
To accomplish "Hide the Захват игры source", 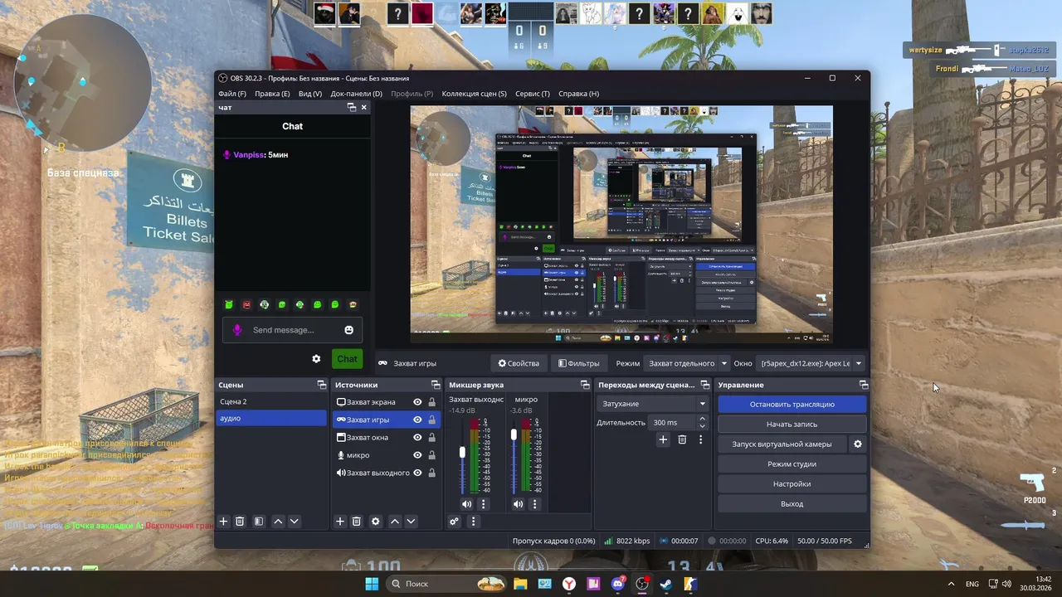I will (x=417, y=420).
